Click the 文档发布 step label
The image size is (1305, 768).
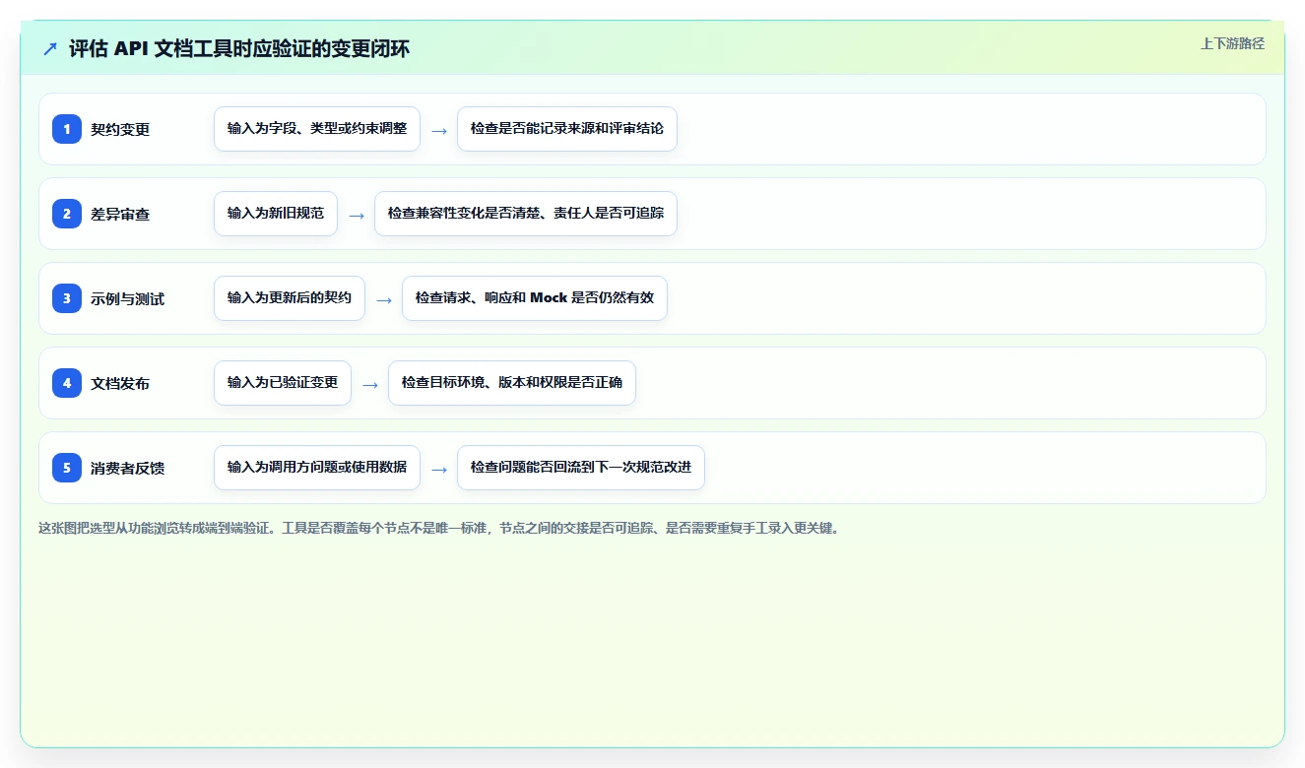coord(120,383)
